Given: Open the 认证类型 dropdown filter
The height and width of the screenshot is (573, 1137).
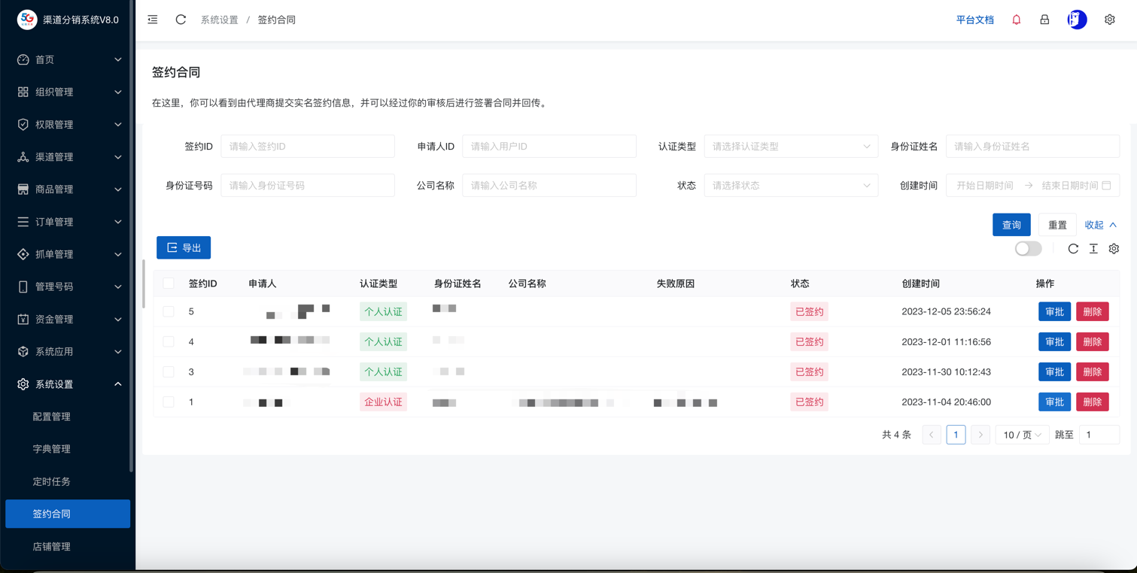Looking at the screenshot, I should point(790,147).
